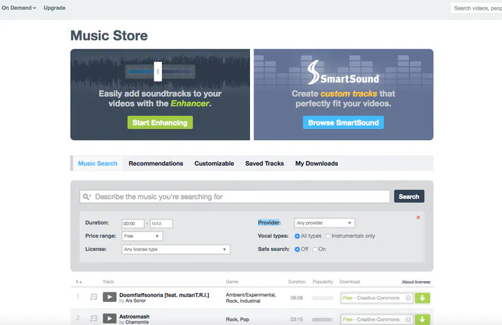Open artist Ars Sonor link
Viewport: 502px width, 325px height.
pos(135,301)
